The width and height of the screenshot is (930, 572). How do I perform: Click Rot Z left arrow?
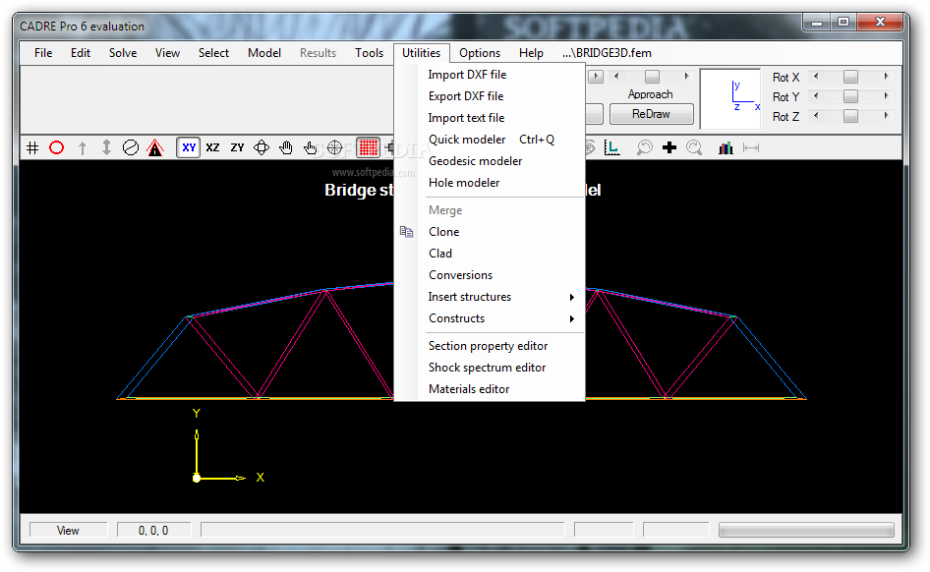(x=816, y=115)
